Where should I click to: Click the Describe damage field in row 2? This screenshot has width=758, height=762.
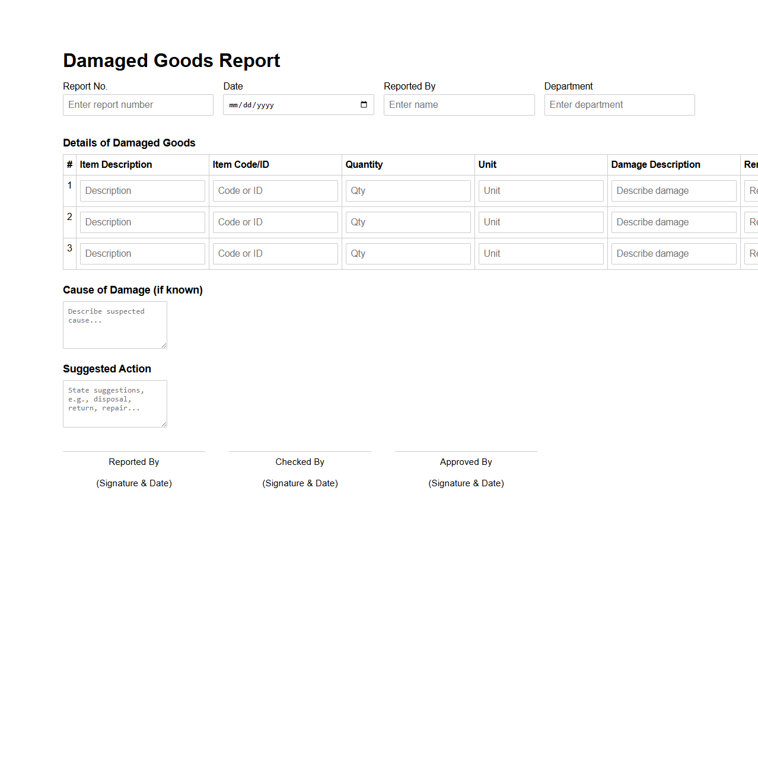(x=673, y=222)
